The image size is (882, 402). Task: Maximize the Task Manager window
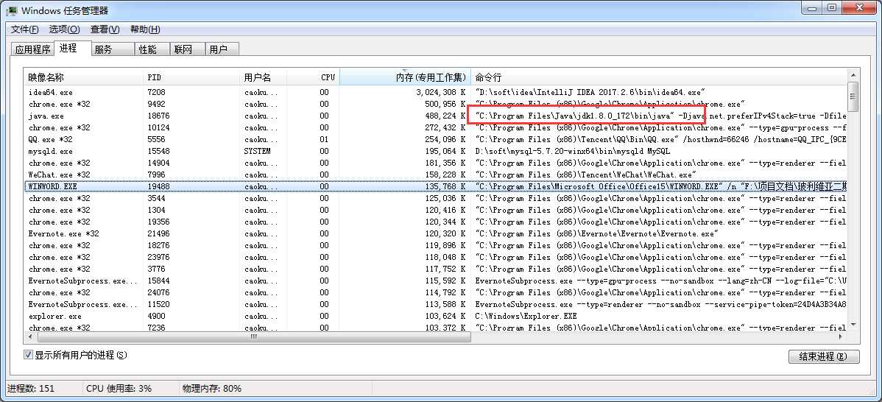click(x=831, y=7)
